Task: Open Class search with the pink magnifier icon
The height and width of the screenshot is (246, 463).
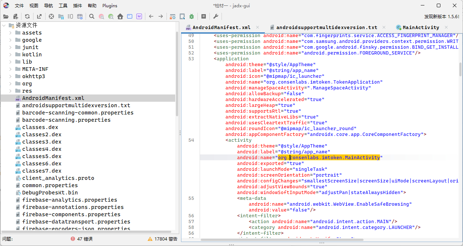Action: pyautogui.click(x=101, y=16)
